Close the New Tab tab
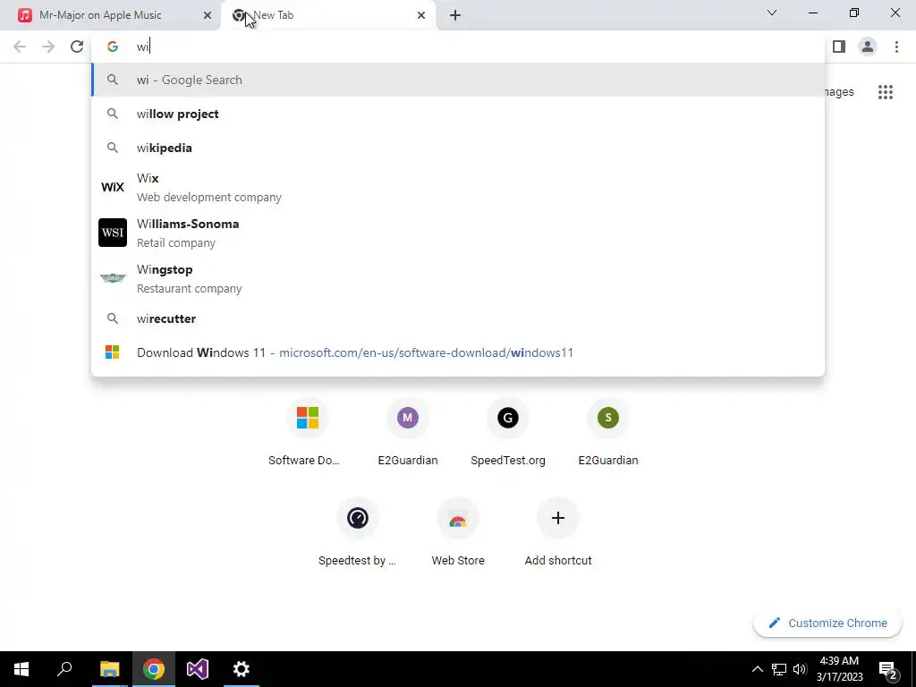This screenshot has width=916, height=687. click(421, 15)
